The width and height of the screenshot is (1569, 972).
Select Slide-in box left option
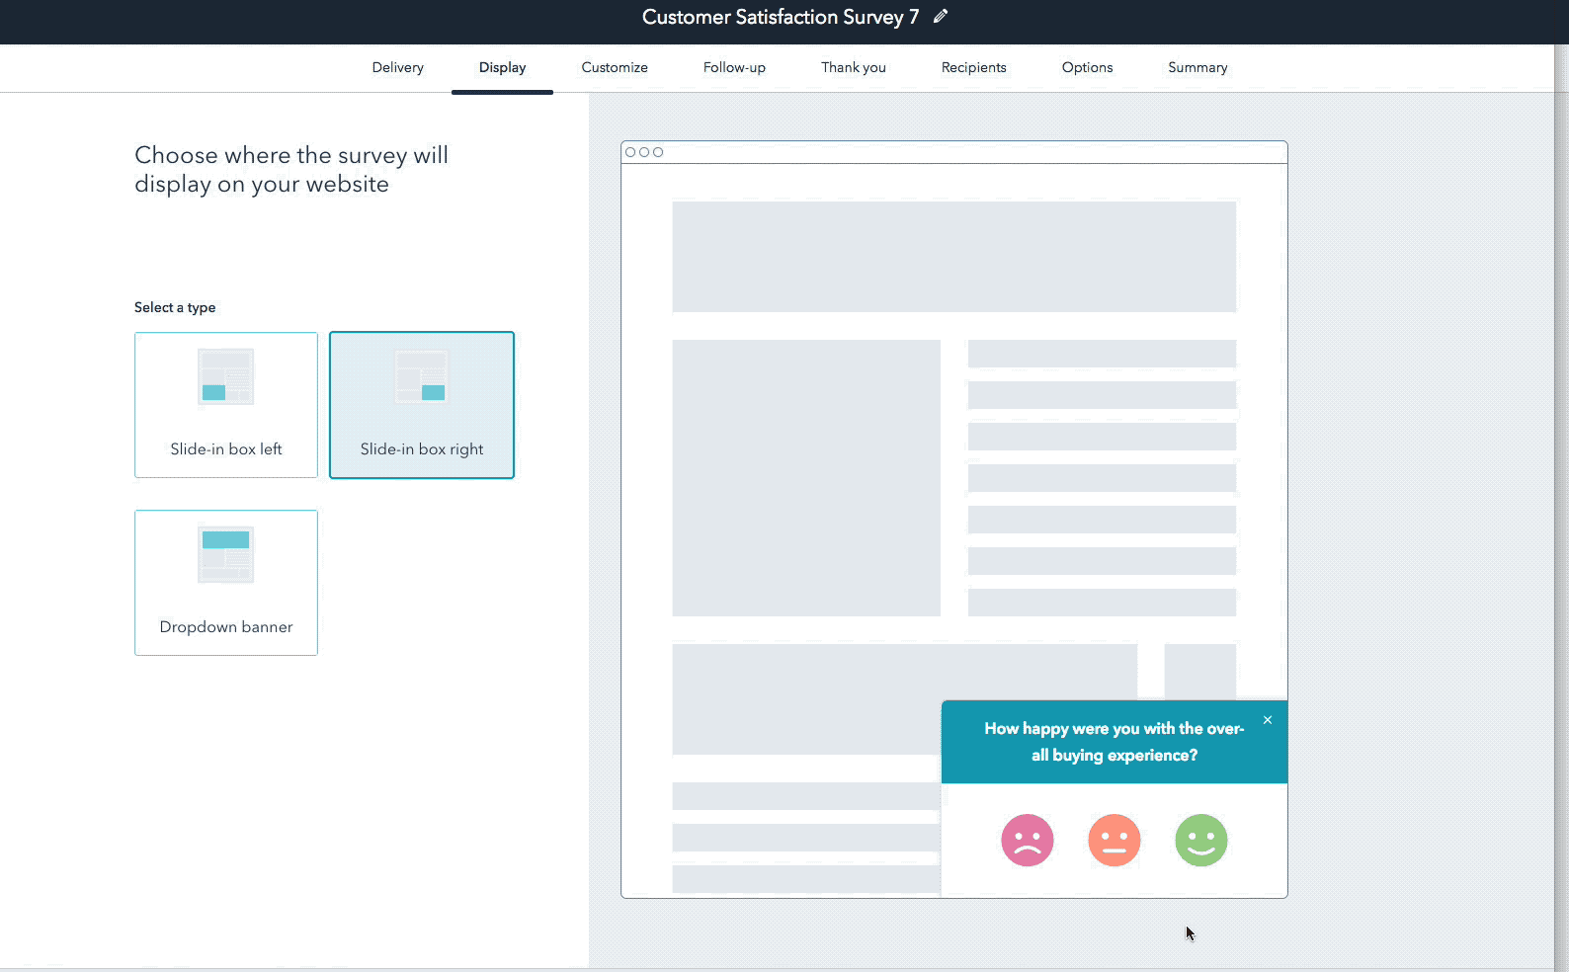pos(226,448)
